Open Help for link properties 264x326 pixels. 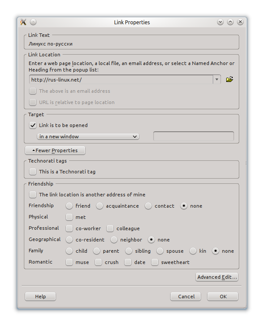coord(40,297)
